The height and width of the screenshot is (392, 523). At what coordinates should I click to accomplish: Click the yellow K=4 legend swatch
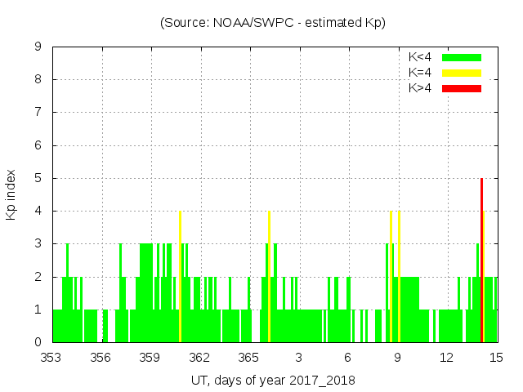[x=462, y=73]
